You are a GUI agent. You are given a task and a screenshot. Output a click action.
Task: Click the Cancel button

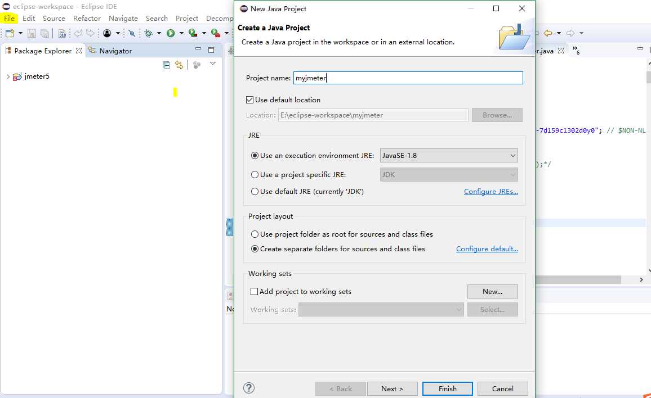503,388
